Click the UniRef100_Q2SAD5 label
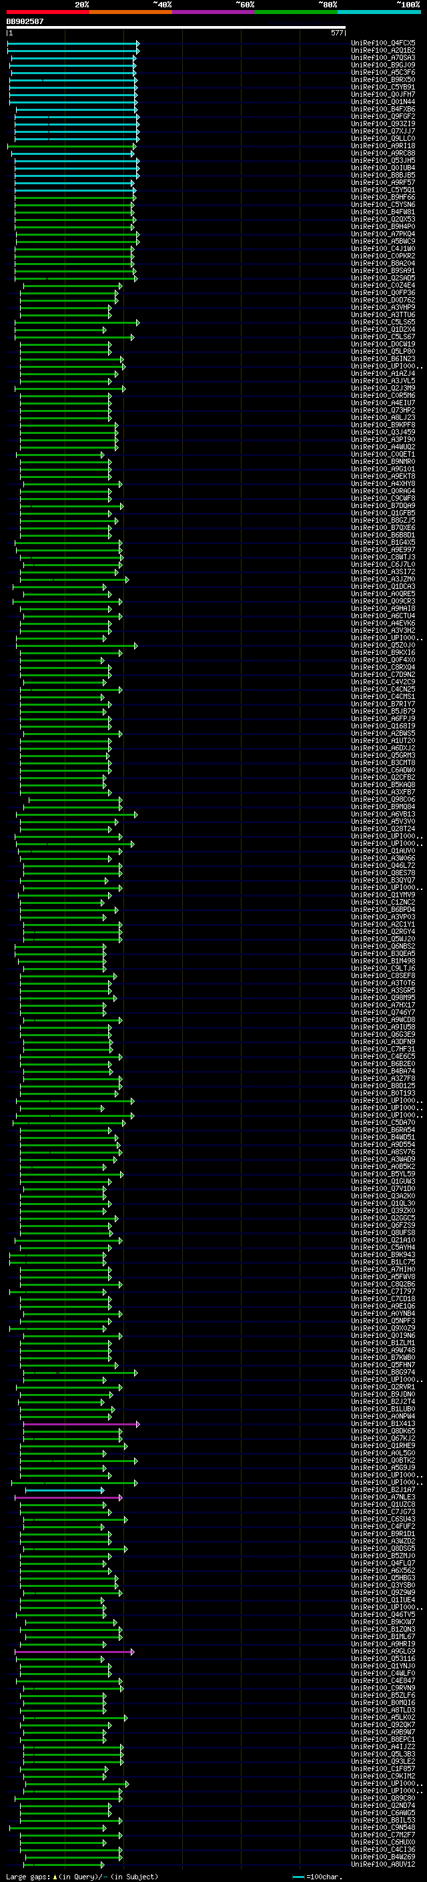Screen dimensions: 427x1882 pyautogui.click(x=383, y=278)
